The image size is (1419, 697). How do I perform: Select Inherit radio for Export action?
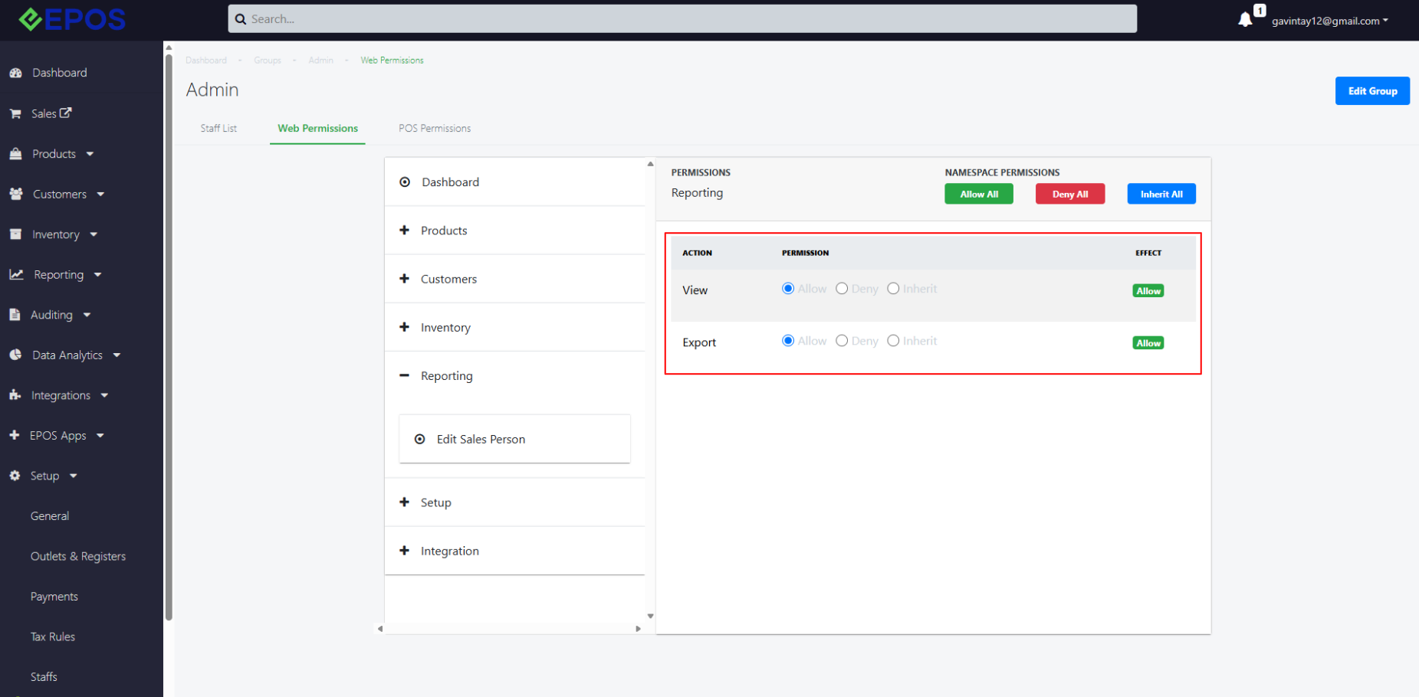(x=893, y=341)
